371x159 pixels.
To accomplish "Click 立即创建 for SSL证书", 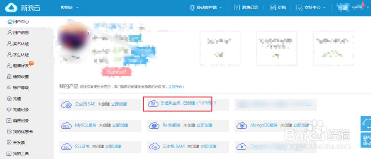I will click(x=113, y=146).
